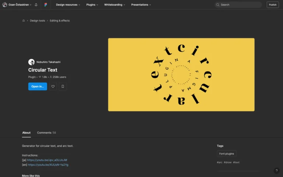This screenshot has width=283, height=177.
Task: Open the notifications bell
Action: click(36, 5)
